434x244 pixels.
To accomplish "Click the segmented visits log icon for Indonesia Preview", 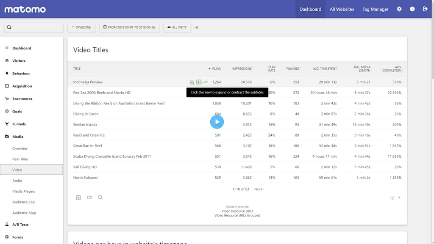I will click(x=198, y=82).
